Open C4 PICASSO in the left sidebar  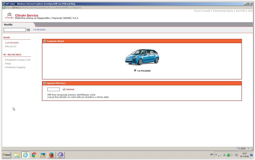(12, 43)
